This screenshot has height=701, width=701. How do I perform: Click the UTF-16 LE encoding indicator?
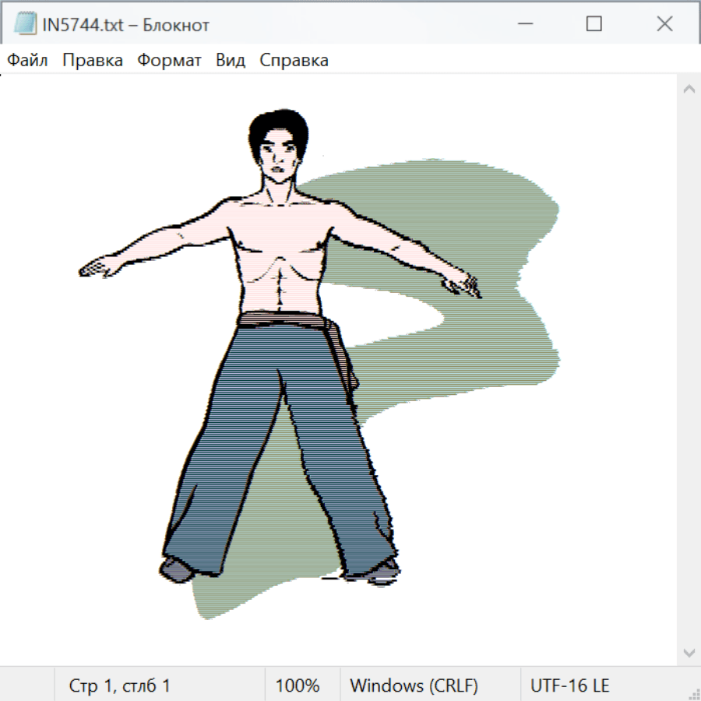click(570, 685)
